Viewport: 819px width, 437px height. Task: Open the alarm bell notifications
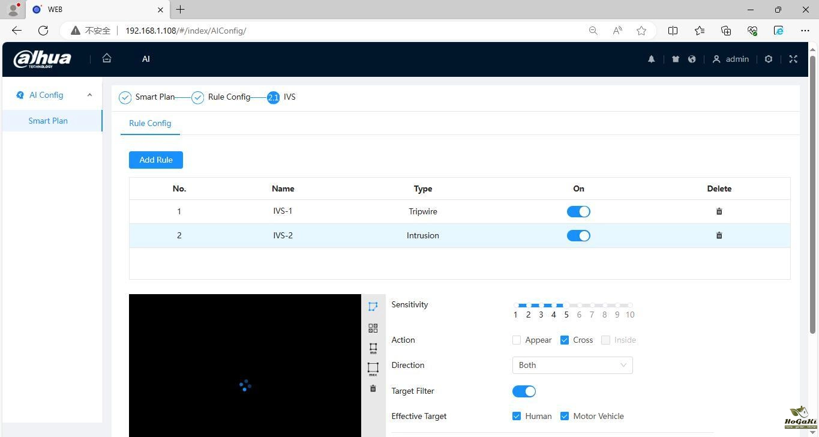coord(651,59)
